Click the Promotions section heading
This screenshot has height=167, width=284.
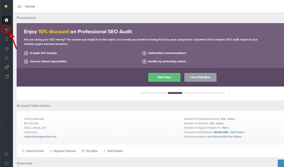coord(26,18)
